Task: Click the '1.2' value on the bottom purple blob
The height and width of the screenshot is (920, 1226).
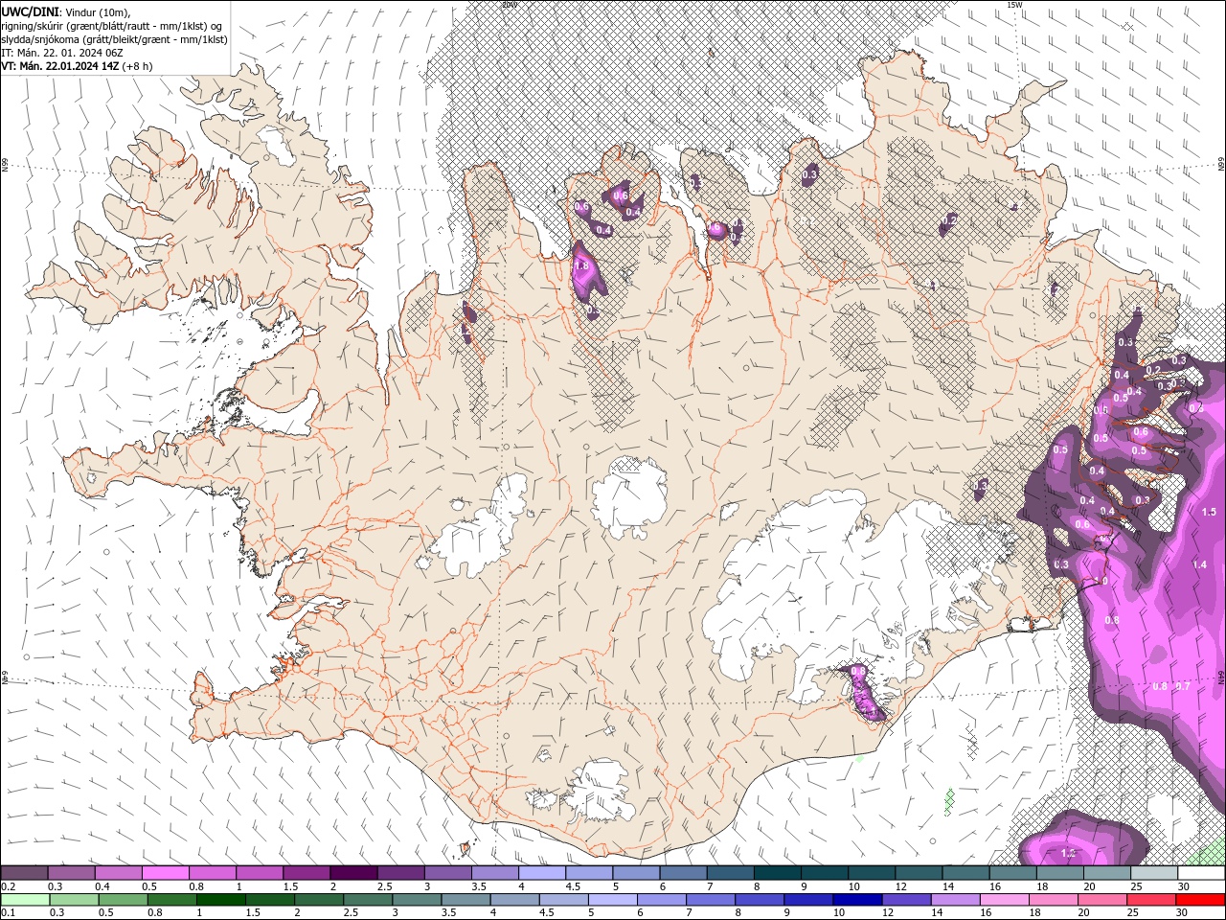Action: [x=1069, y=853]
